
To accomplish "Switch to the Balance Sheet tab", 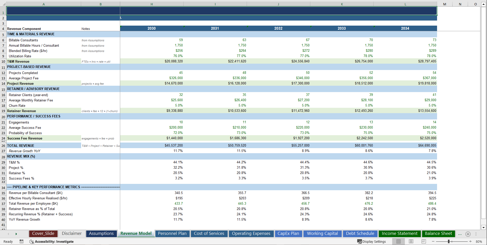I will [438, 233].
